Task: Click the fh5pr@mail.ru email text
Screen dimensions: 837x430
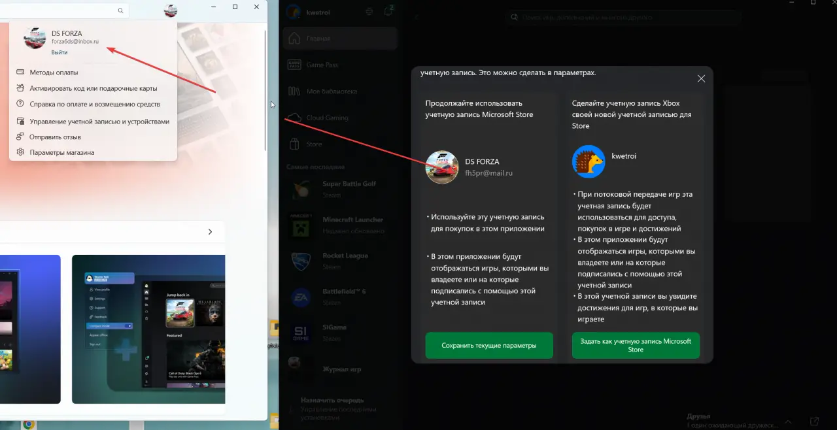Action: [489, 173]
